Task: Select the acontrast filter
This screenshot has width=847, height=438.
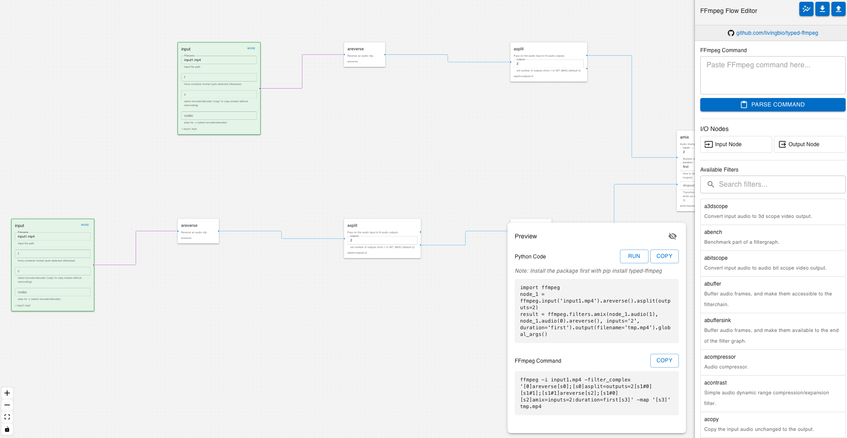Action: coord(773,393)
